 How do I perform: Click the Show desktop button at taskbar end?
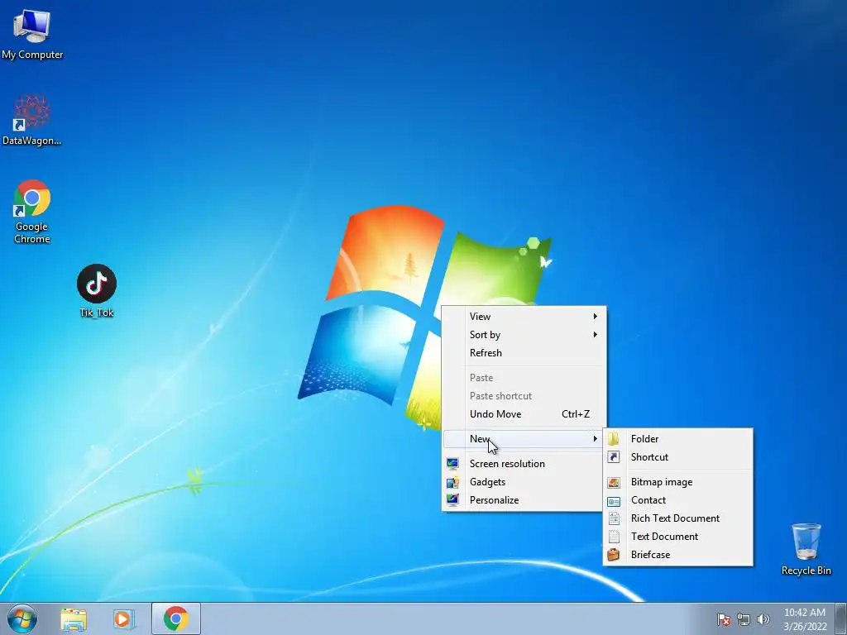[x=841, y=618]
